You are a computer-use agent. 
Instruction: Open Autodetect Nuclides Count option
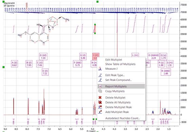tap(122, 118)
